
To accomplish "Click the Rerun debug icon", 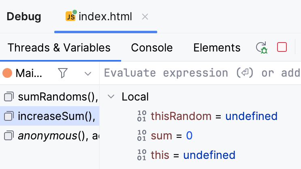I will coord(262,47).
